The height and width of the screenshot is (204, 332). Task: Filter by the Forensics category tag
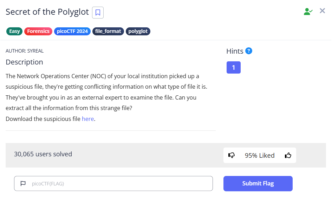click(38, 31)
